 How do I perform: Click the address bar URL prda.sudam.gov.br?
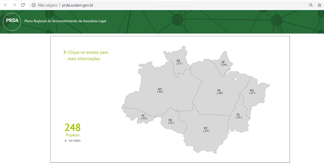(78, 5)
